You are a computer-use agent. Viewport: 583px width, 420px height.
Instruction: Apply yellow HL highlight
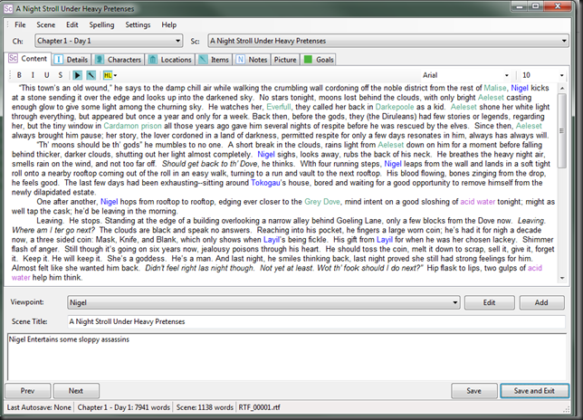(x=108, y=75)
